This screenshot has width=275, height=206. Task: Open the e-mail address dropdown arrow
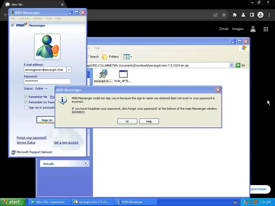69,70
